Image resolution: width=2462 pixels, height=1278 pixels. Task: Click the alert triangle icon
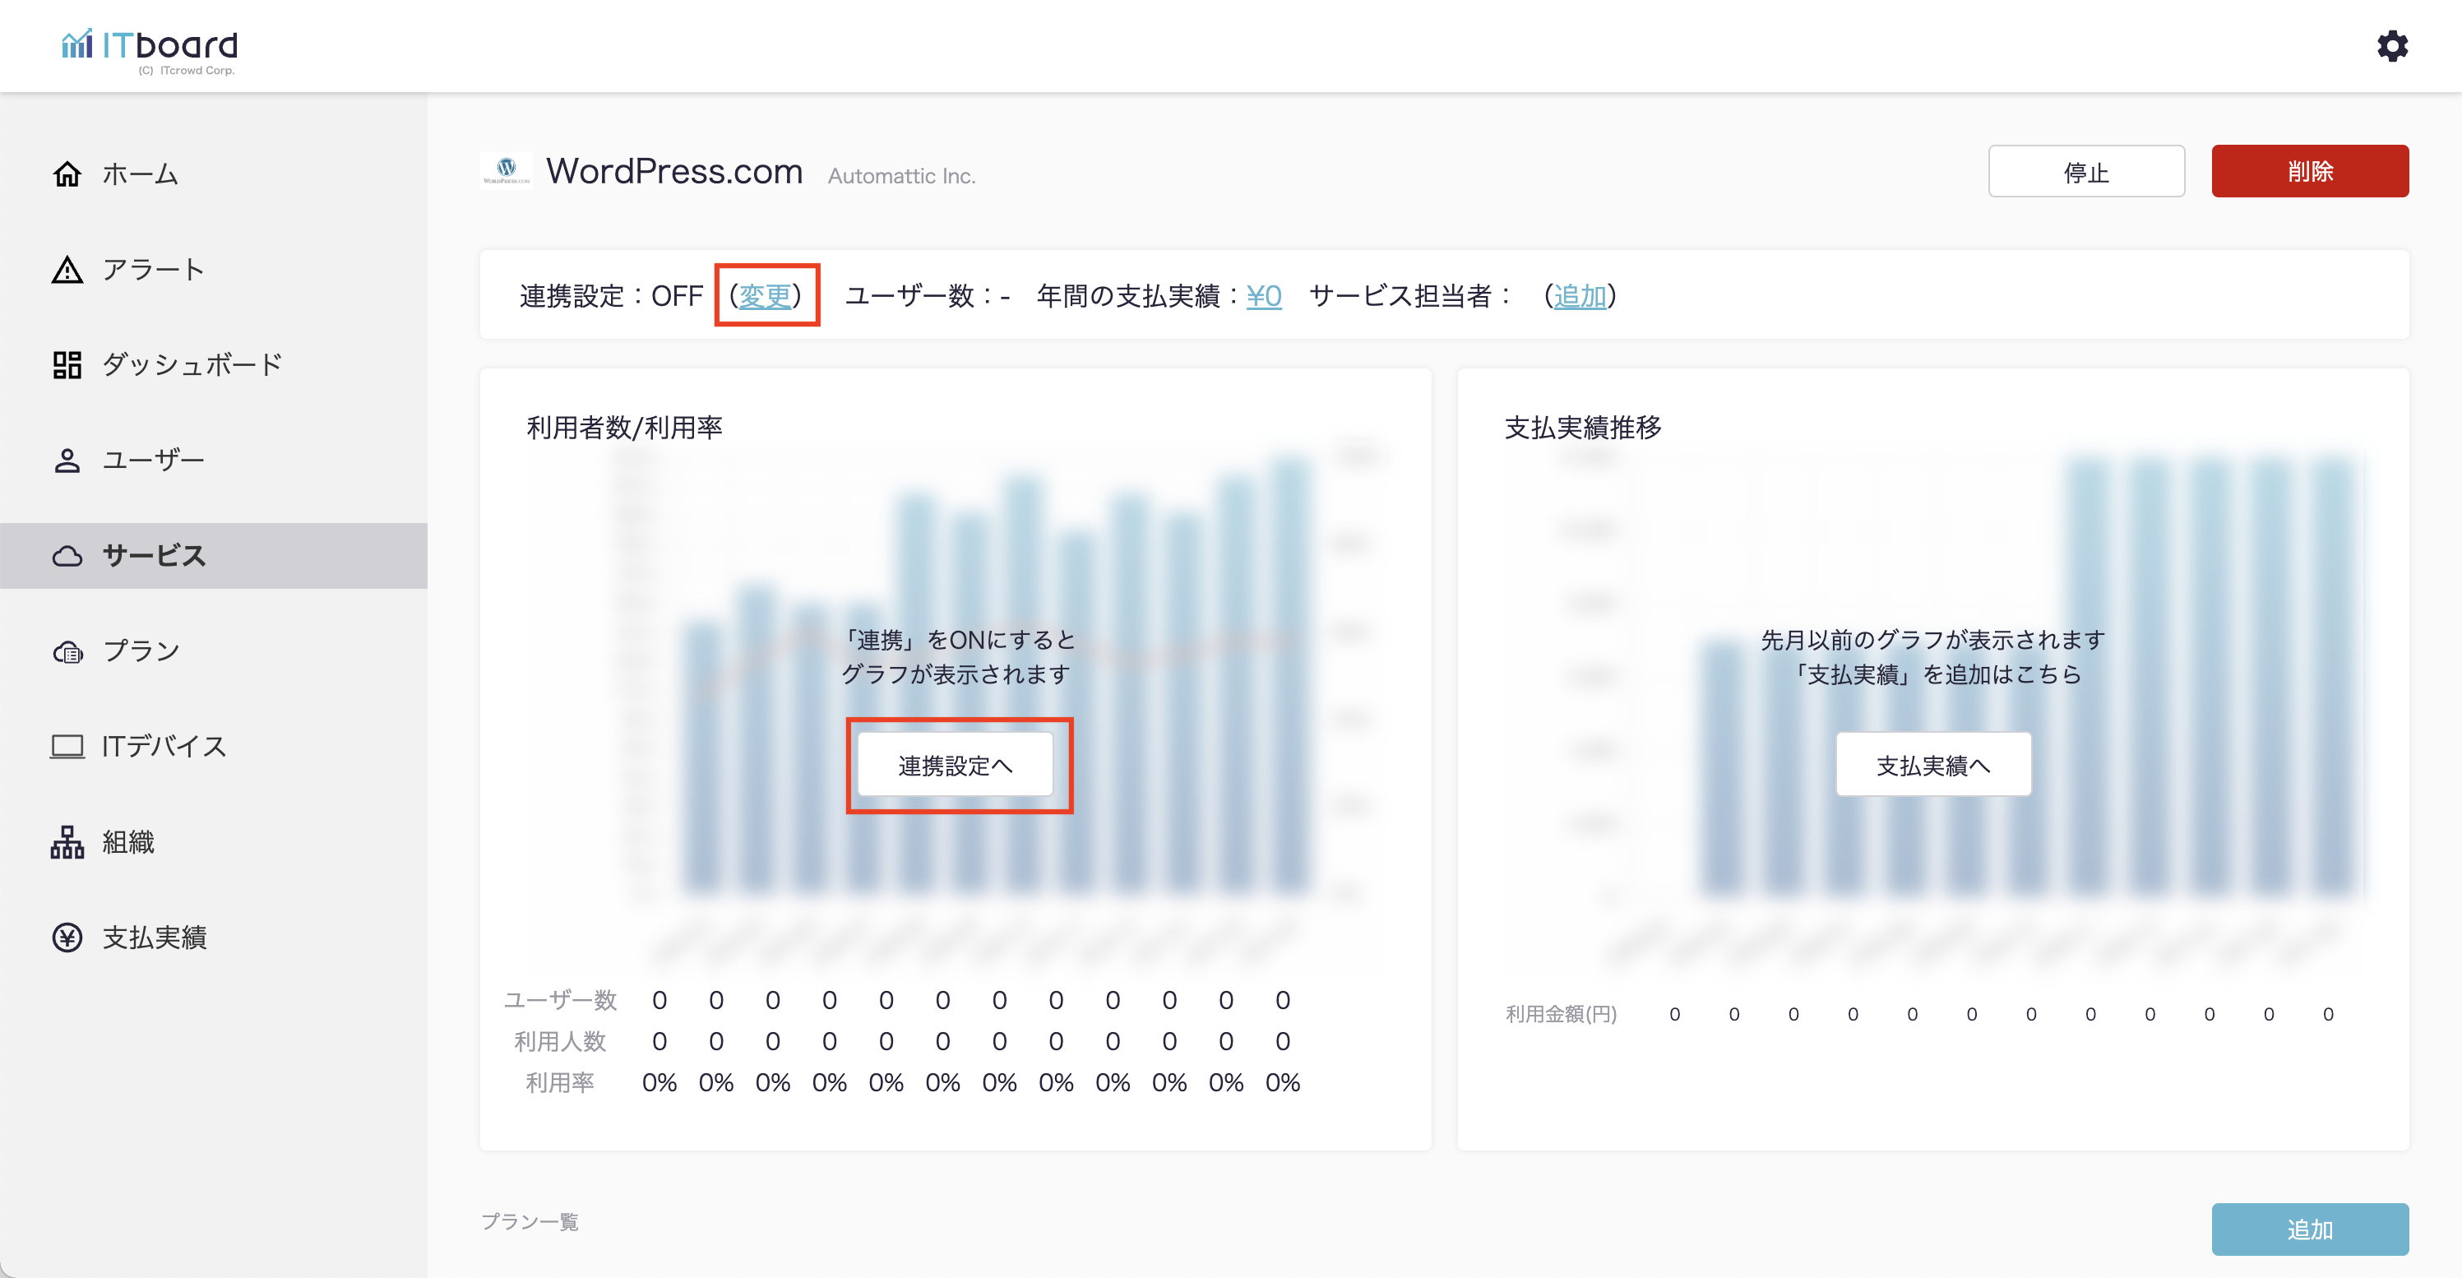[67, 270]
